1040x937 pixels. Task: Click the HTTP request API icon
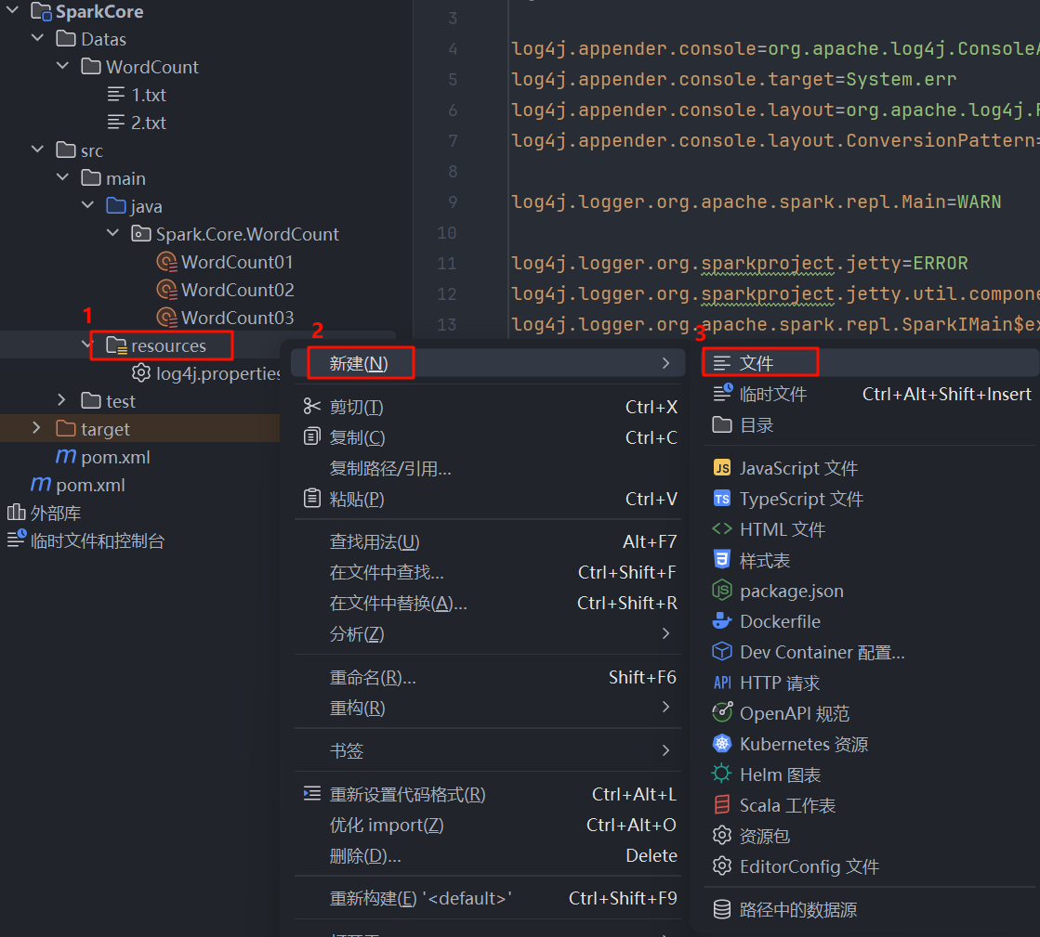tap(722, 683)
